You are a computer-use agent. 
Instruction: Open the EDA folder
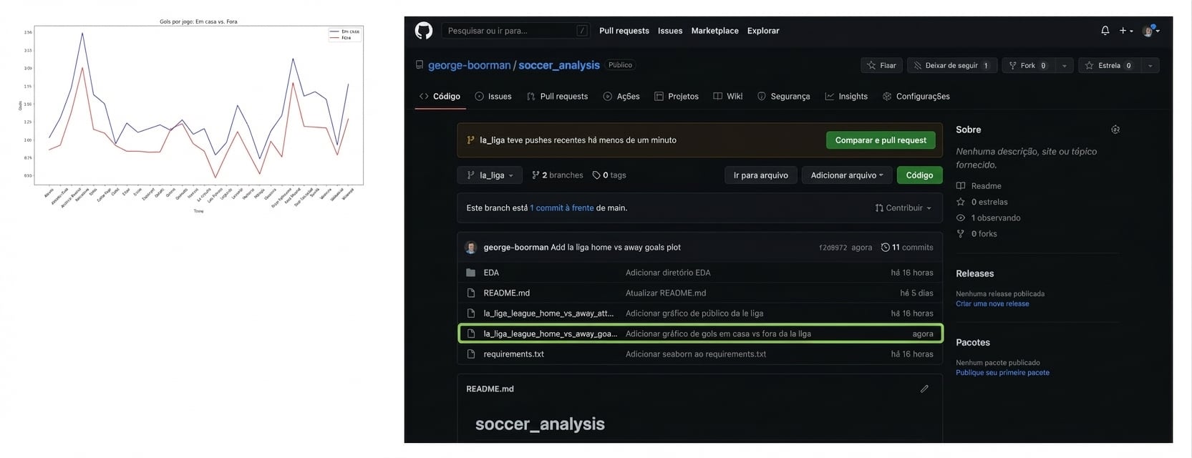pyautogui.click(x=491, y=273)
